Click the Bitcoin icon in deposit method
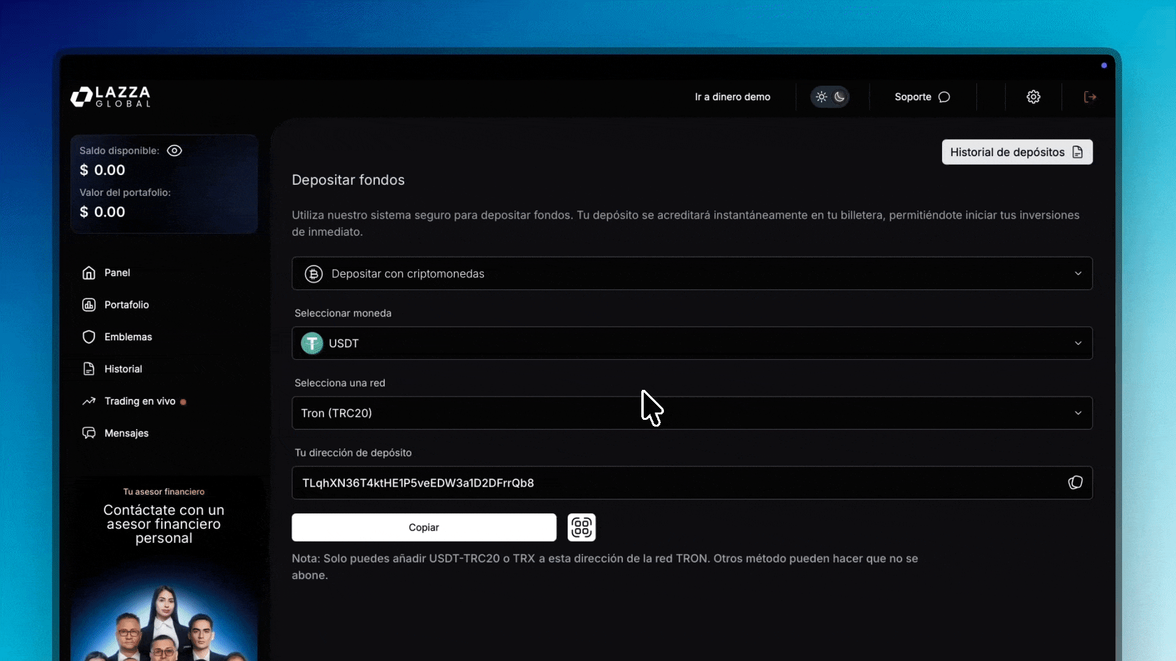1176x661 pixels. 314,274
